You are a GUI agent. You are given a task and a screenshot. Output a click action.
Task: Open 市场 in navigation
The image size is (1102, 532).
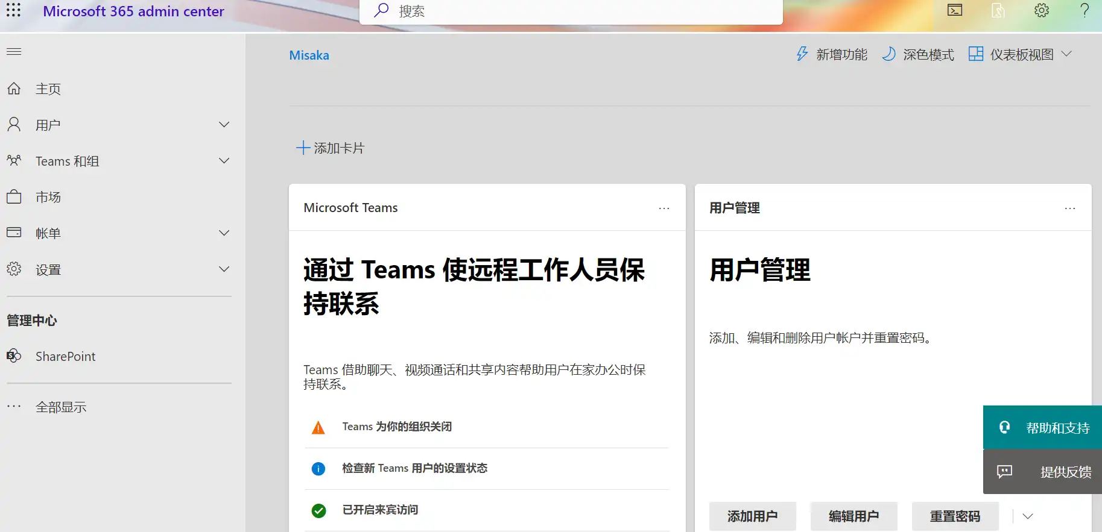point(48,198)
